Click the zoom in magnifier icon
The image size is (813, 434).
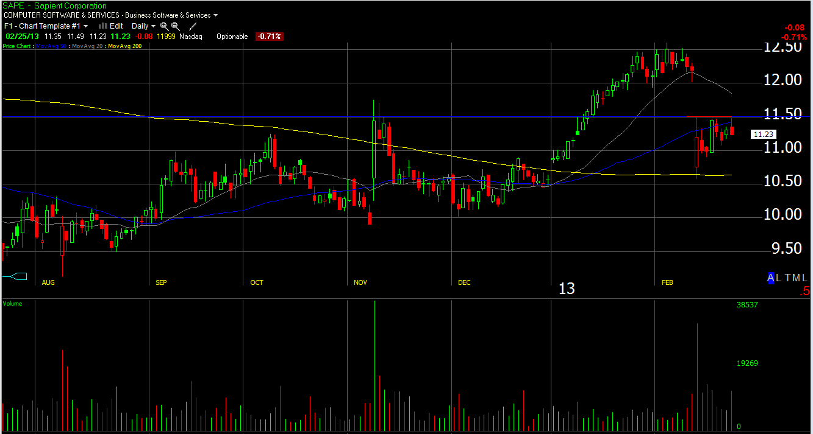(164, 26)
